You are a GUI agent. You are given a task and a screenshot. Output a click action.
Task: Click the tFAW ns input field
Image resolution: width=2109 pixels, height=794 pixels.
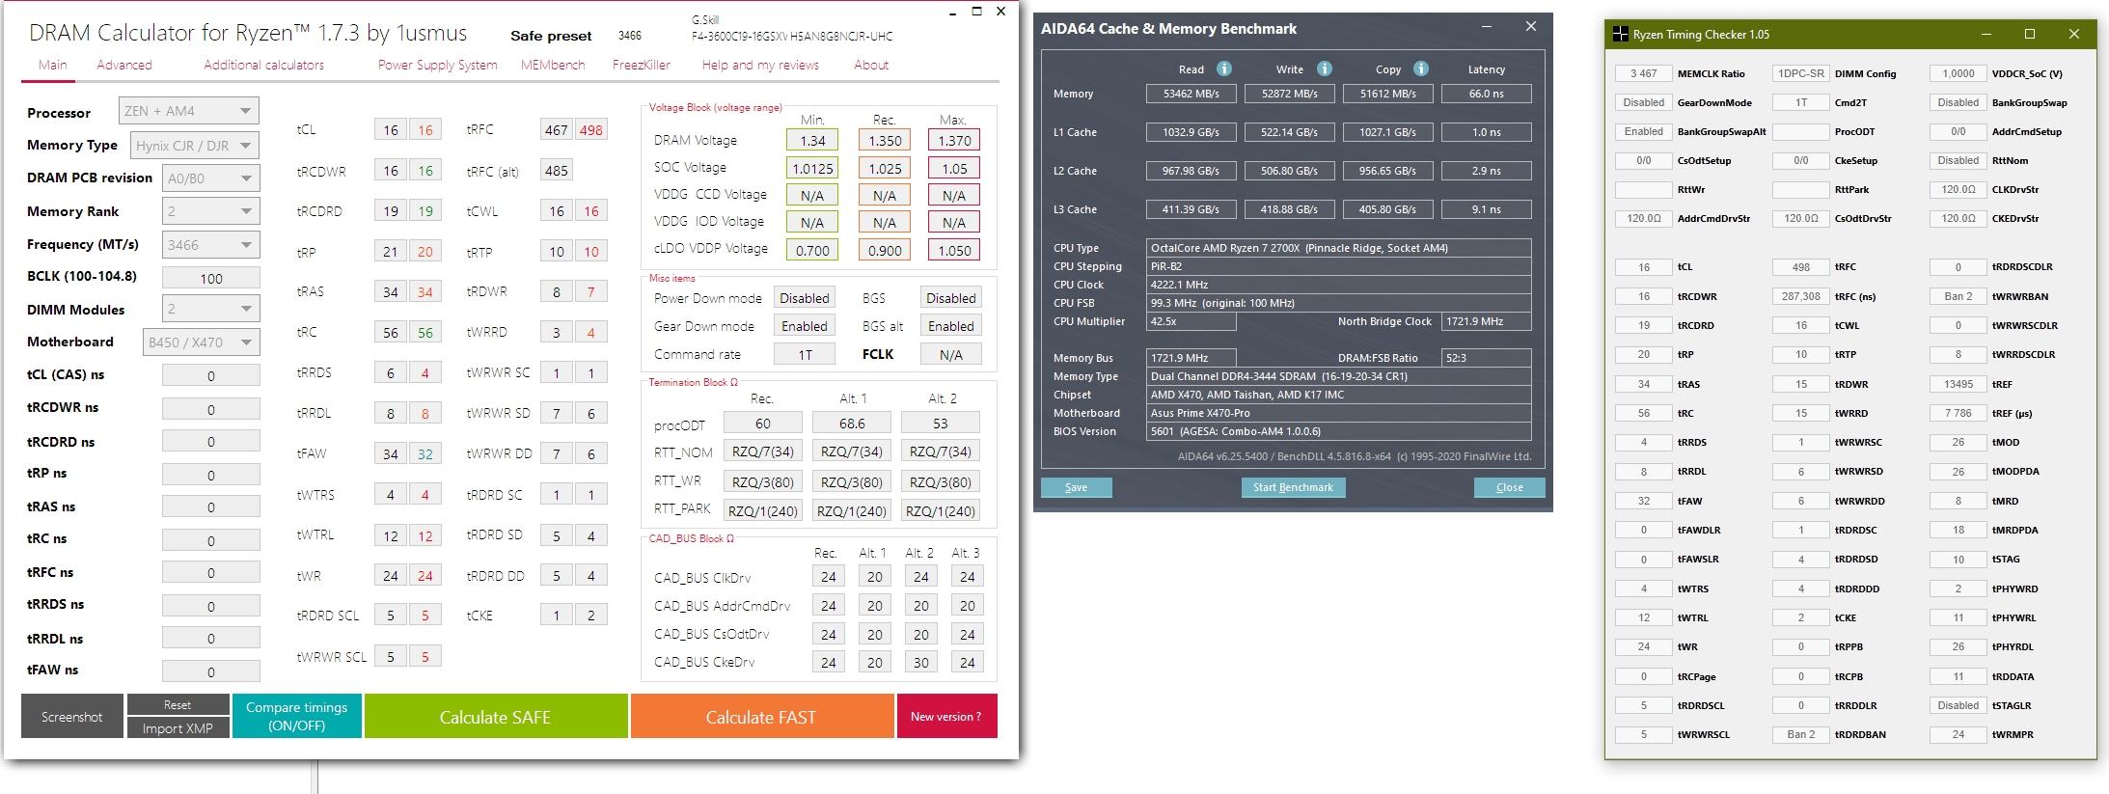click(x=210, y=671)
